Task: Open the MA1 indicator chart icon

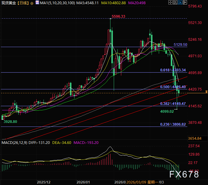Action: 38,2
